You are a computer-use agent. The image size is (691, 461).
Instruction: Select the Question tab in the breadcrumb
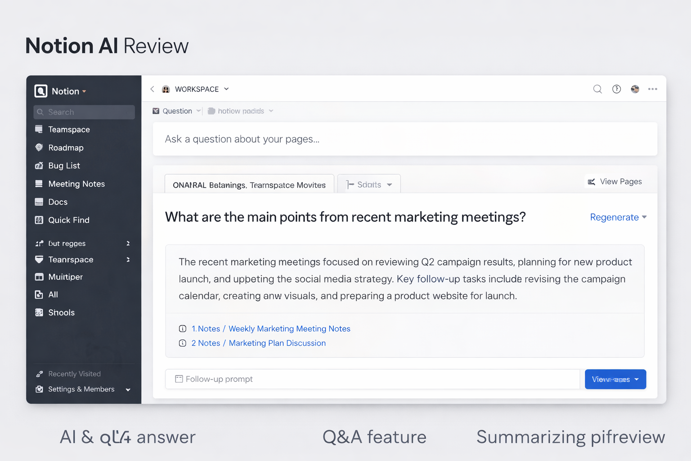[x=176, y=111]
